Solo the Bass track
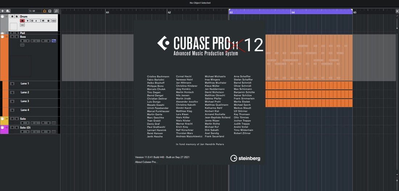 17,37
